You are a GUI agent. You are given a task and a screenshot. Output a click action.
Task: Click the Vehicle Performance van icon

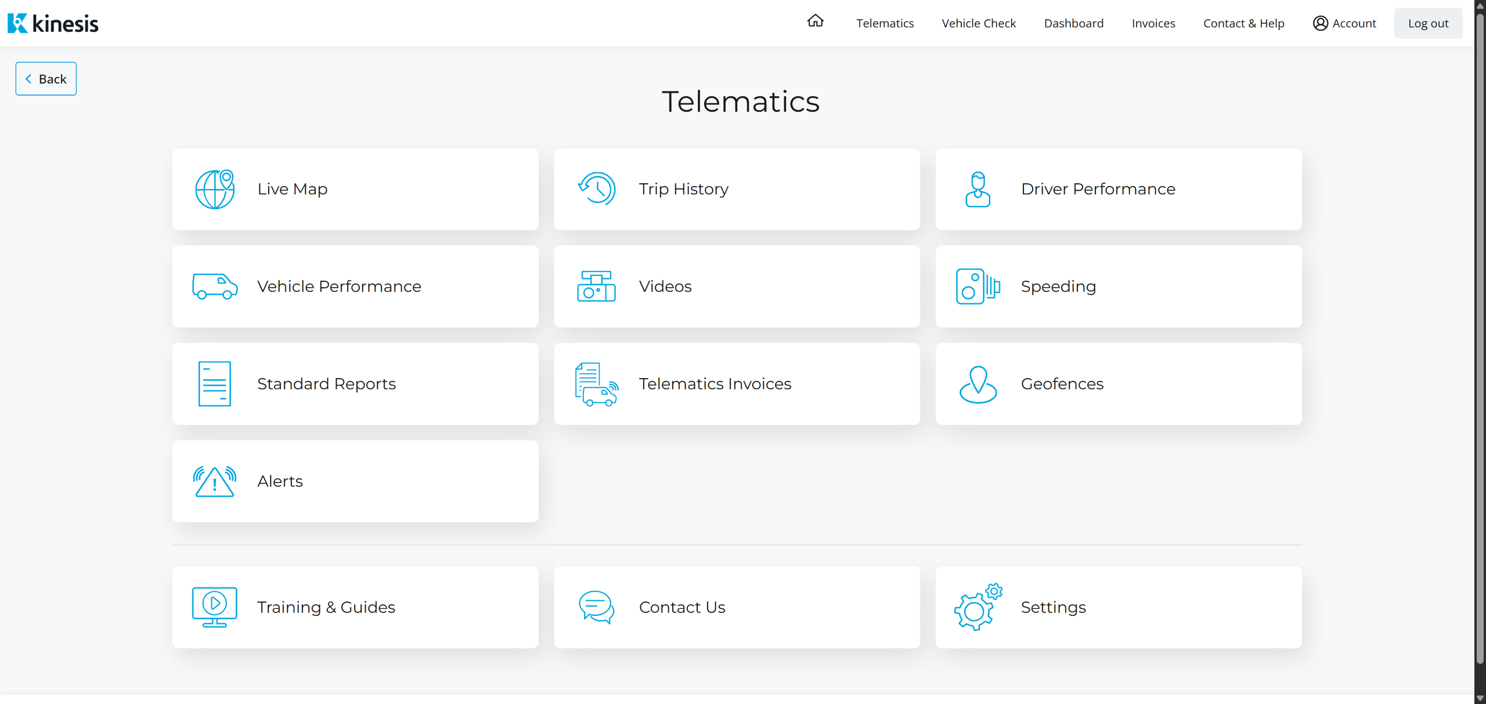[x=214, y=286]
